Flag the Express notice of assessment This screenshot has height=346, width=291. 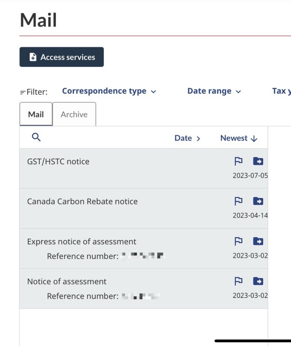click(239, 241)
